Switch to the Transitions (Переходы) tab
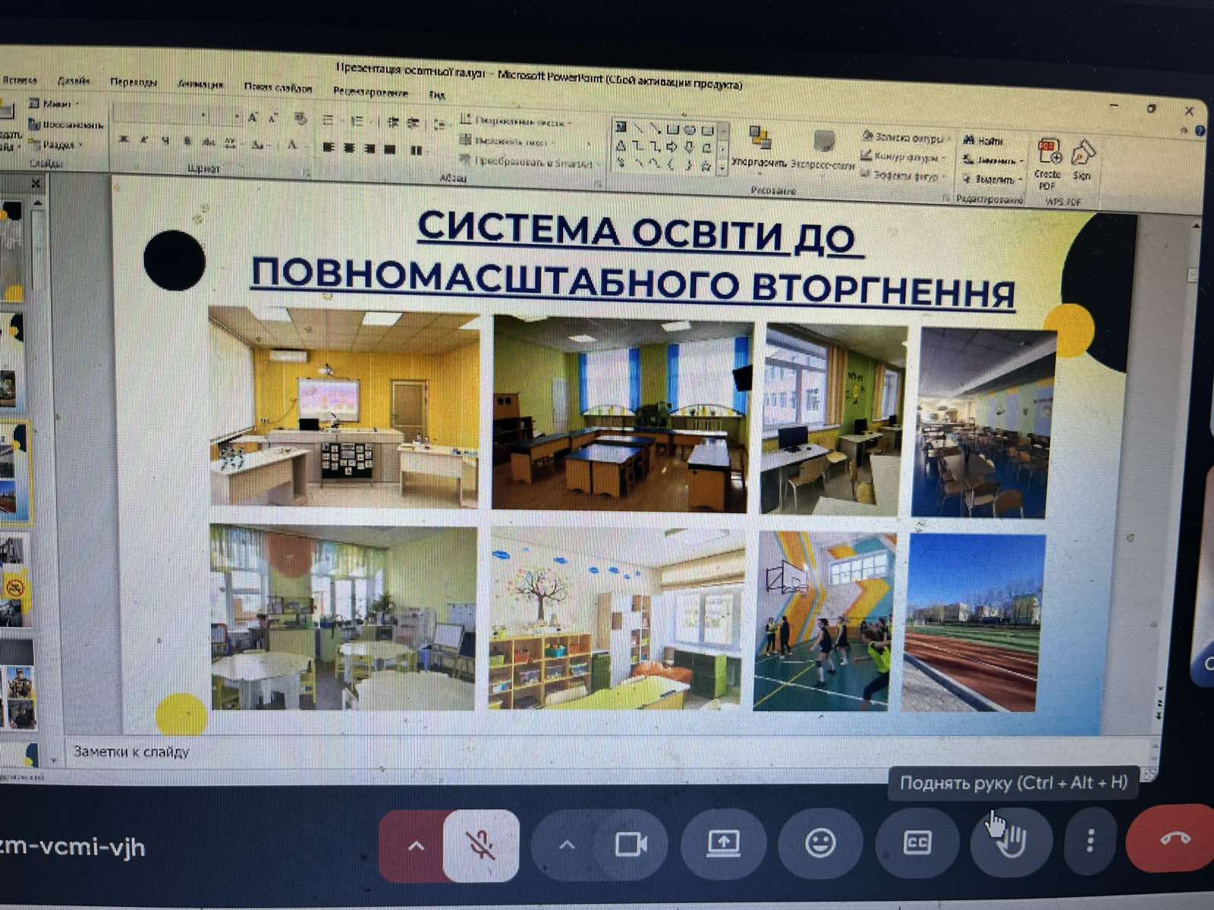 pyautogui.click(x=134, y=82)
